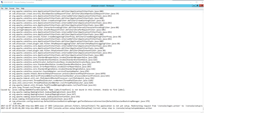Restore down the atlassian-crowd Notepad window
Screen dimensions: 265x113
[197, 6]
